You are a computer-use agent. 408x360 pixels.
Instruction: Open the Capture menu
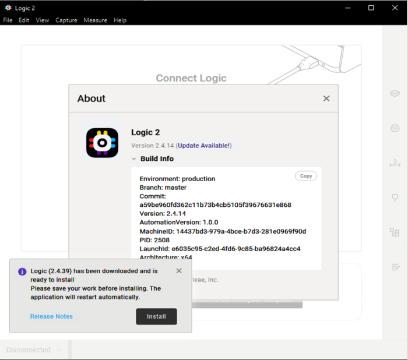tap(66, 20)
